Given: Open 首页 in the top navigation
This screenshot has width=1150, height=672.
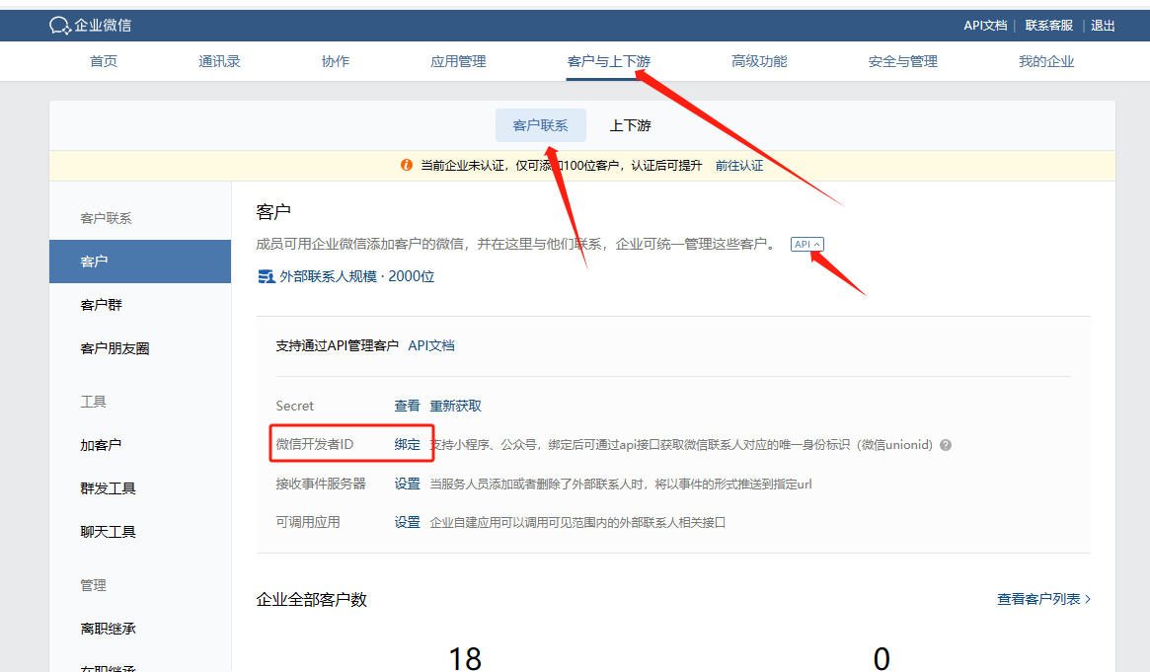Looking at the screenshot, I should tap(104, 61).
